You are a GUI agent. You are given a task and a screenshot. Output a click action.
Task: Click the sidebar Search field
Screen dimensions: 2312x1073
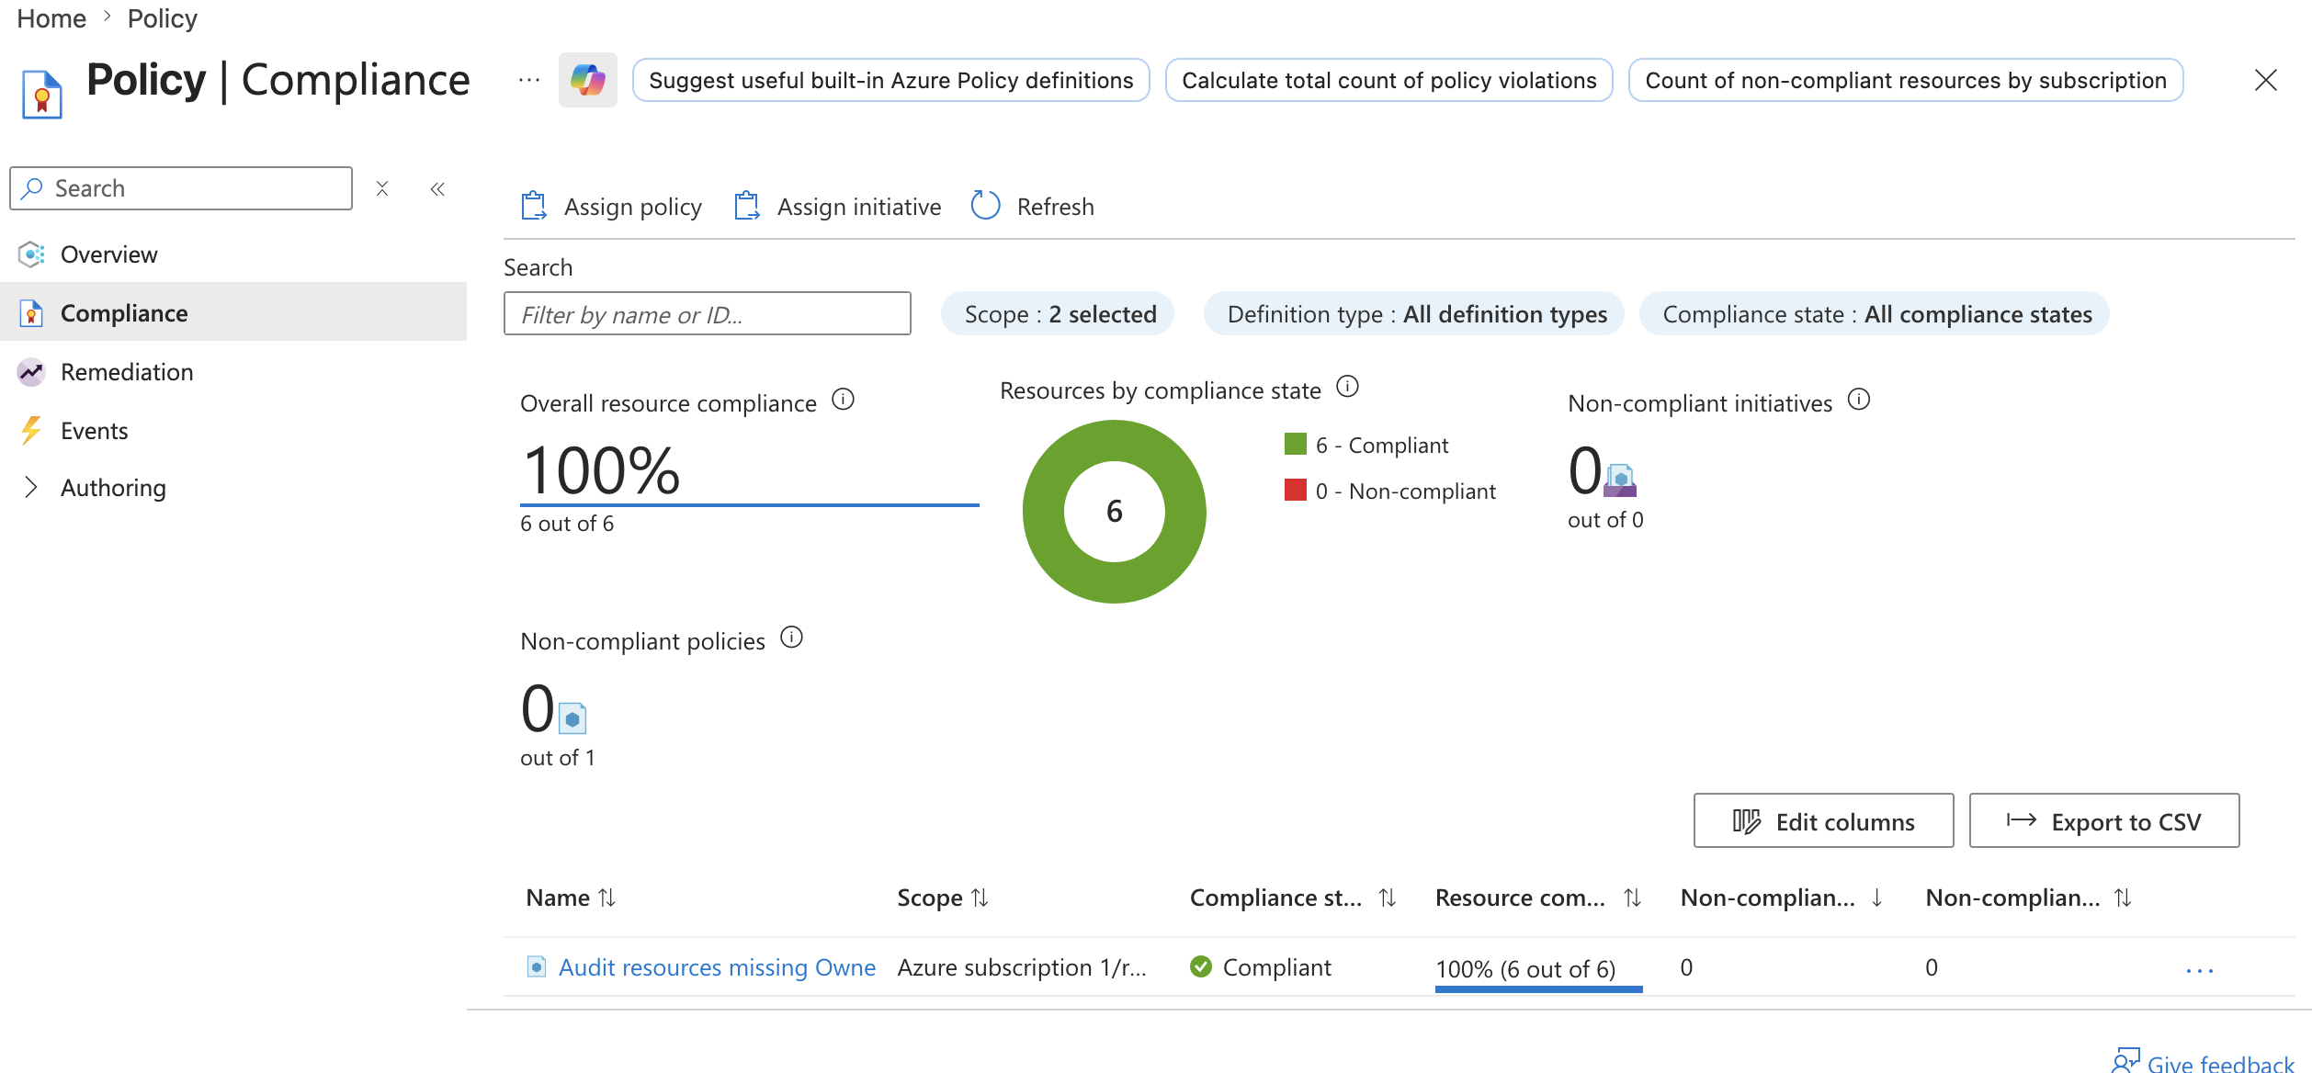coord(181,188)
